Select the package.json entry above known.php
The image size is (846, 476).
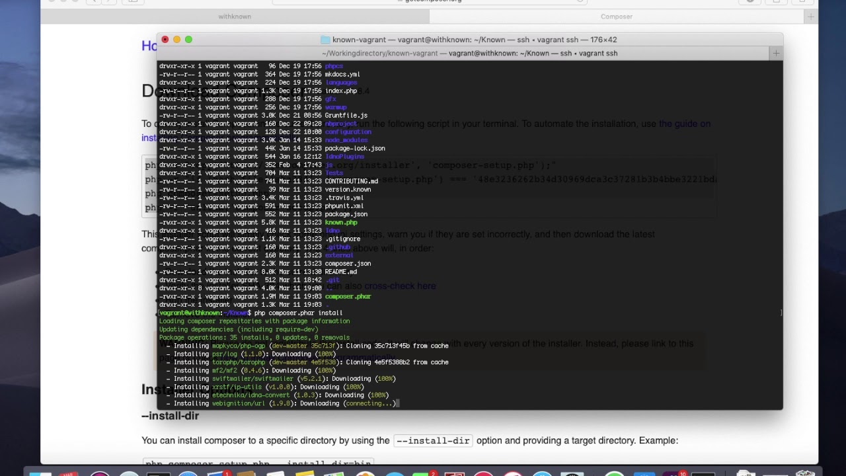(346, 214)
